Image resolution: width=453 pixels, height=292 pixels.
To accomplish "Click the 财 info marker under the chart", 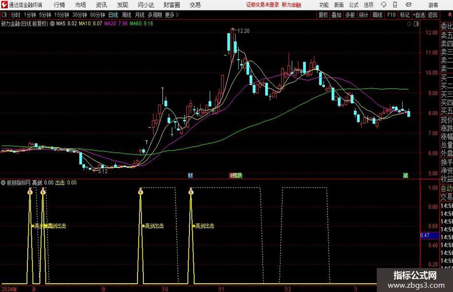I will 190,175.
